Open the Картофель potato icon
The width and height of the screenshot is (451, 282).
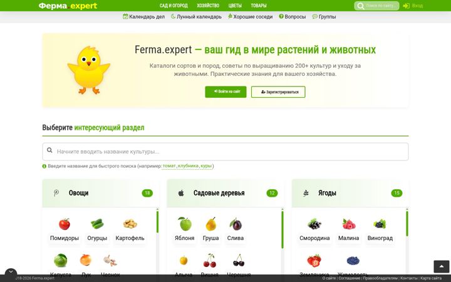tap(130, 224)
